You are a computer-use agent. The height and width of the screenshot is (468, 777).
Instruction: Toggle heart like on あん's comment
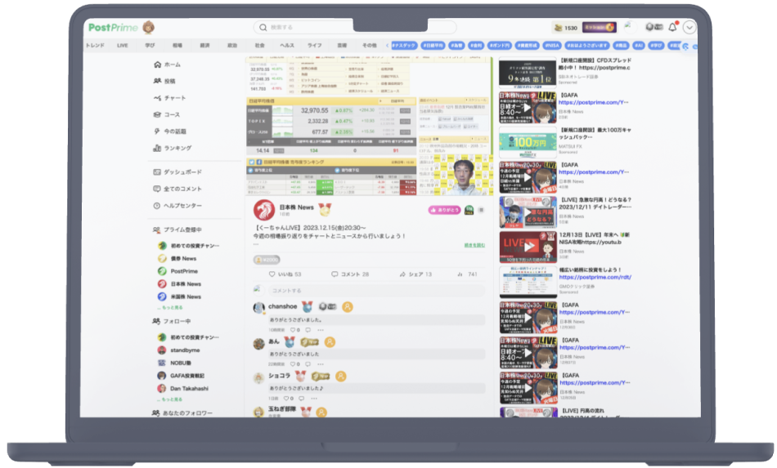293,364
